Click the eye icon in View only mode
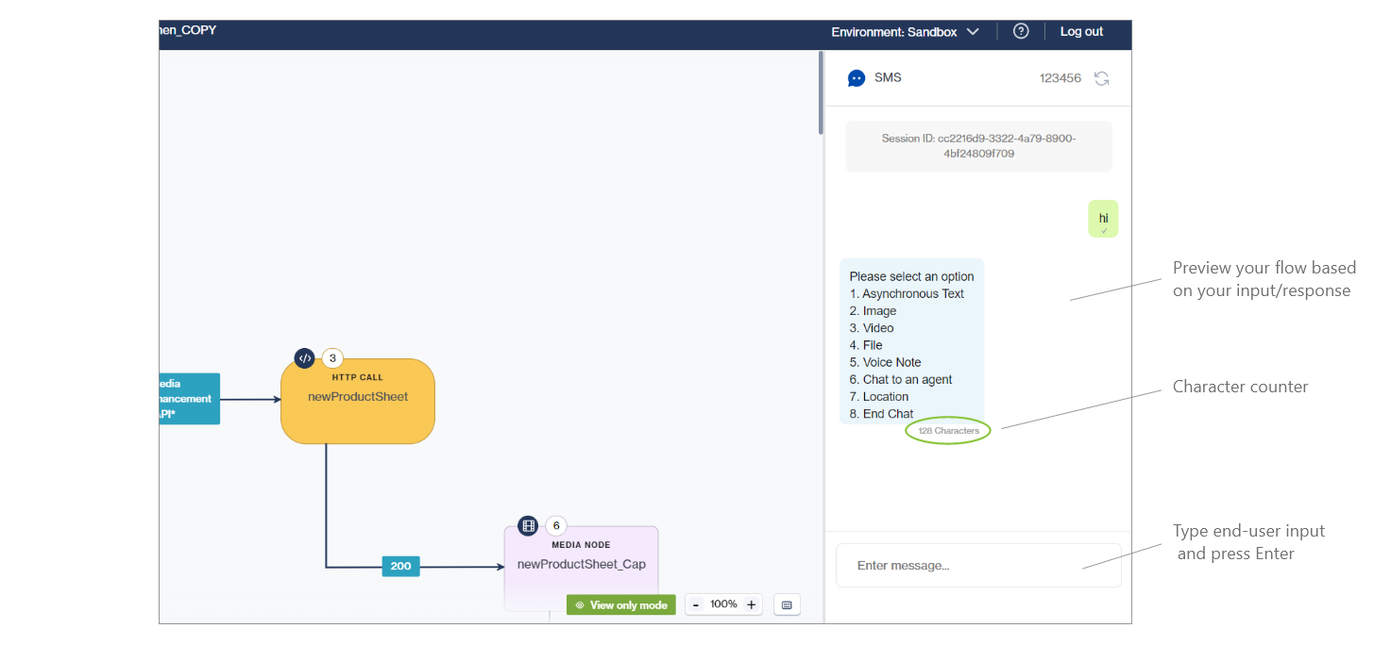Screen dimensions: 1374x645 [580, 605]
